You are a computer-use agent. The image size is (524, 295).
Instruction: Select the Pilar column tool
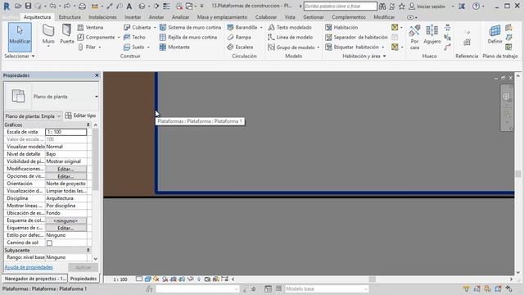click(87, 48)
